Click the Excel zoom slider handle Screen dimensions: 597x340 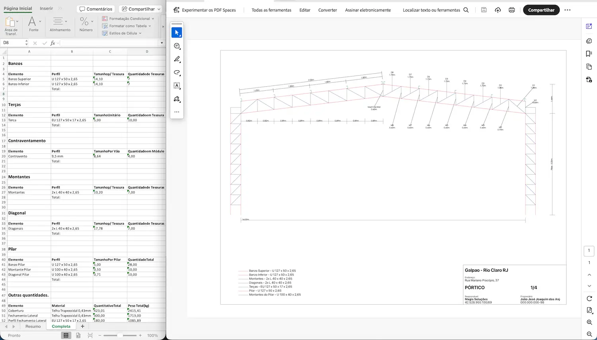[119, 335]
